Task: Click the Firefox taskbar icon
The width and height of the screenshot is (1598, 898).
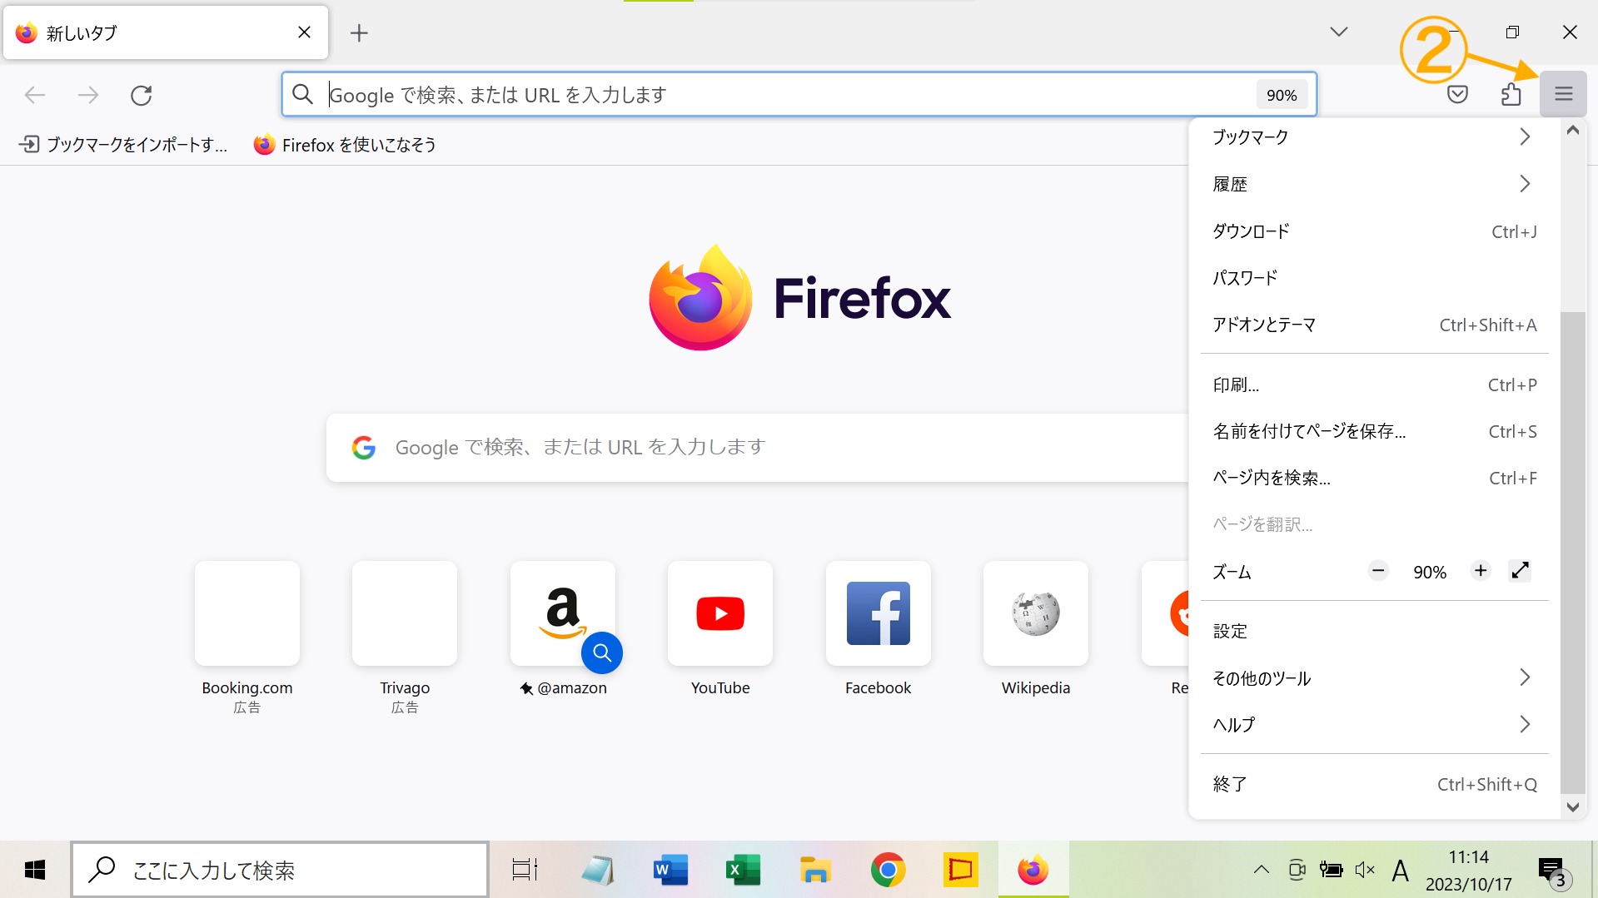Action: click(x=1033, y=870)
